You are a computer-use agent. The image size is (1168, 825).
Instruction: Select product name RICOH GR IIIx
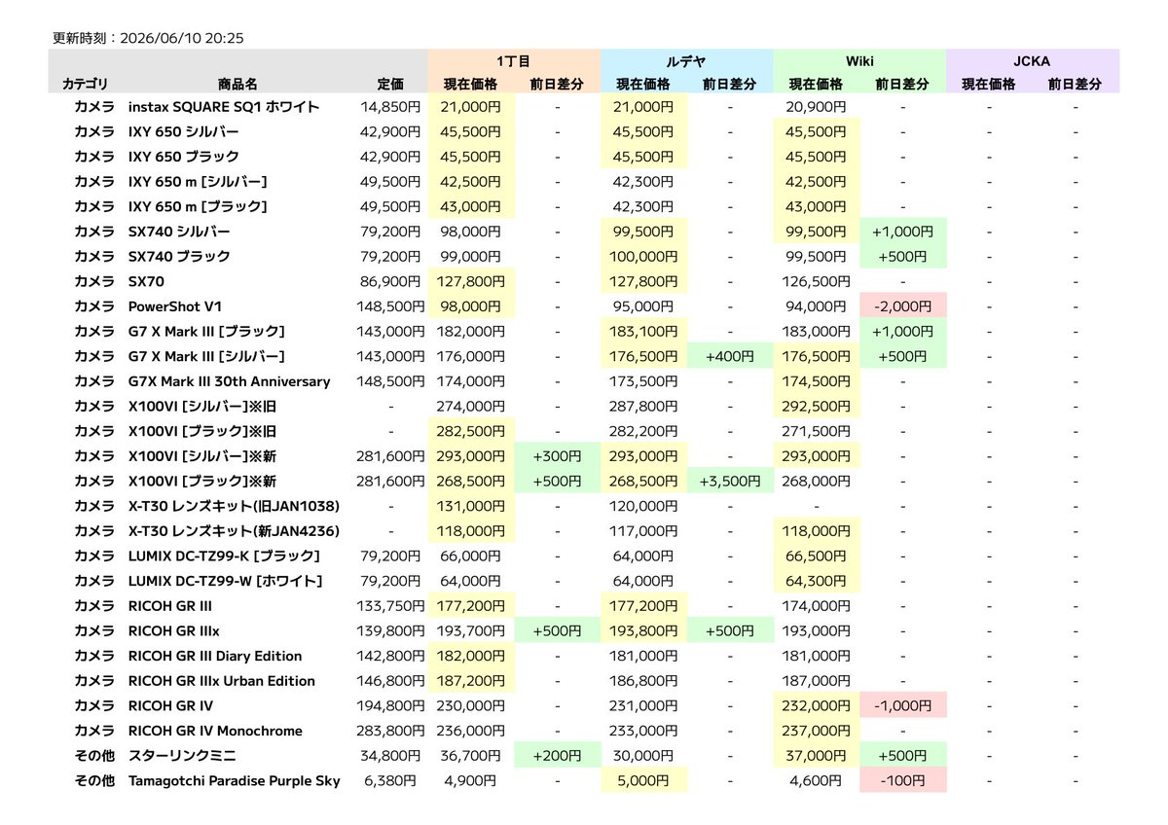pyautogui.click(x=174, y=630)
